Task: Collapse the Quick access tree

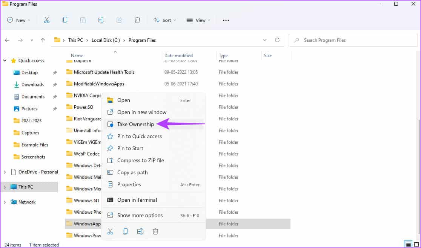Action: (5, 61)
